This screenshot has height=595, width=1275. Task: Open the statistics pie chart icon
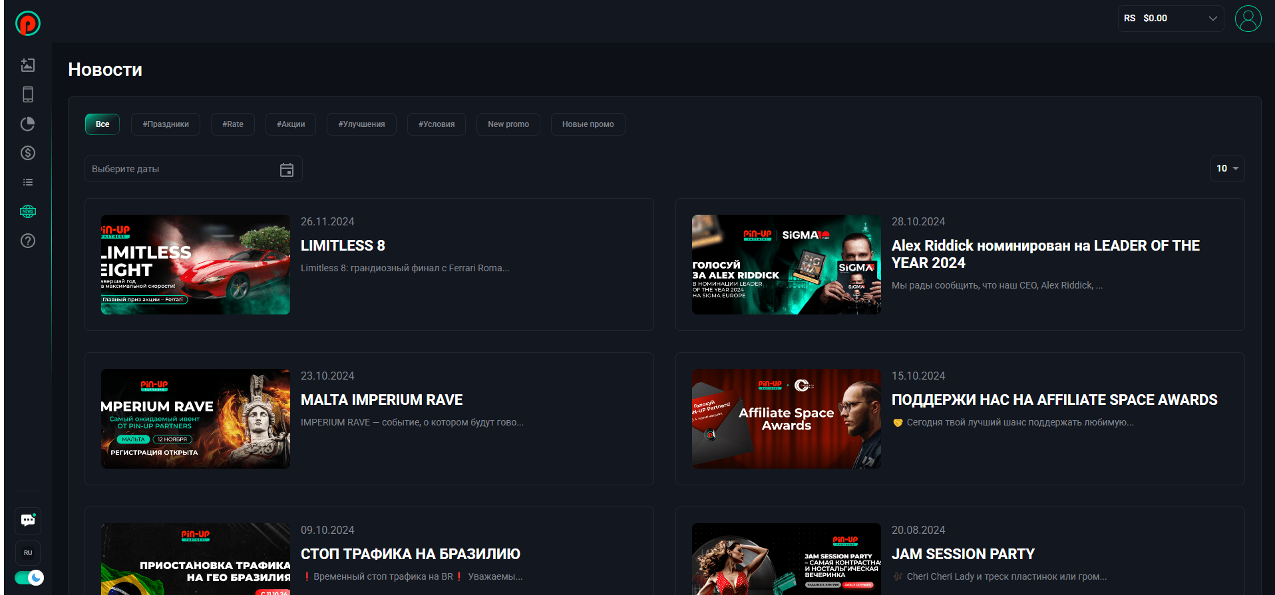point(28,124)
